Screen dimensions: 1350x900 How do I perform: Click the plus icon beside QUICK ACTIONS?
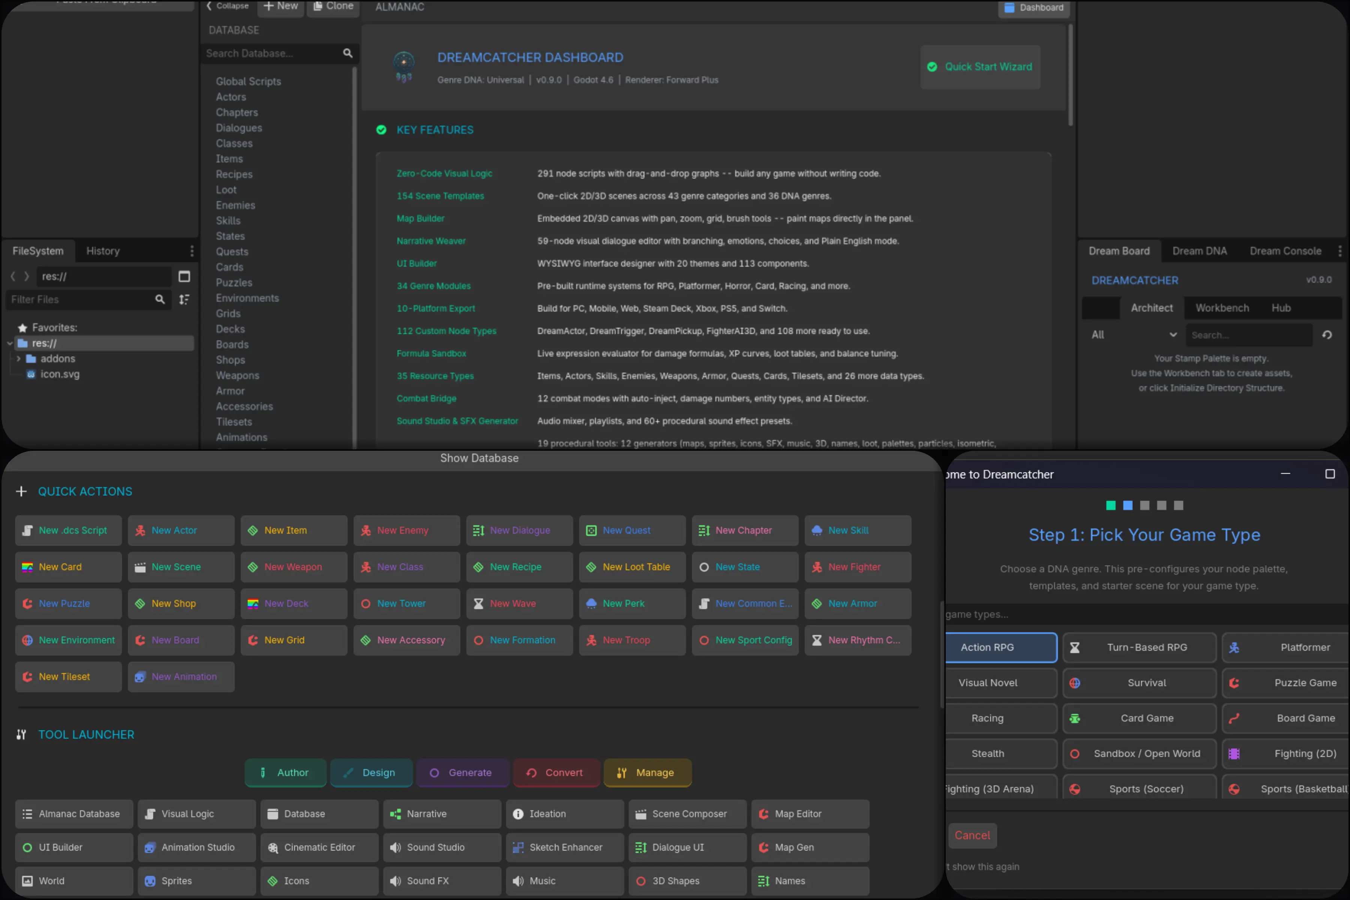click(21, 491)
